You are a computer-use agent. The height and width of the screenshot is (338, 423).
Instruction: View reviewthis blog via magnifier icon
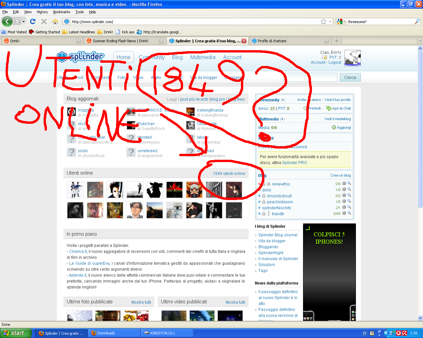349,184
